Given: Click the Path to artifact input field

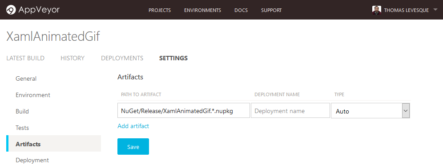Looking at the screenshot, I should [184, 110].
